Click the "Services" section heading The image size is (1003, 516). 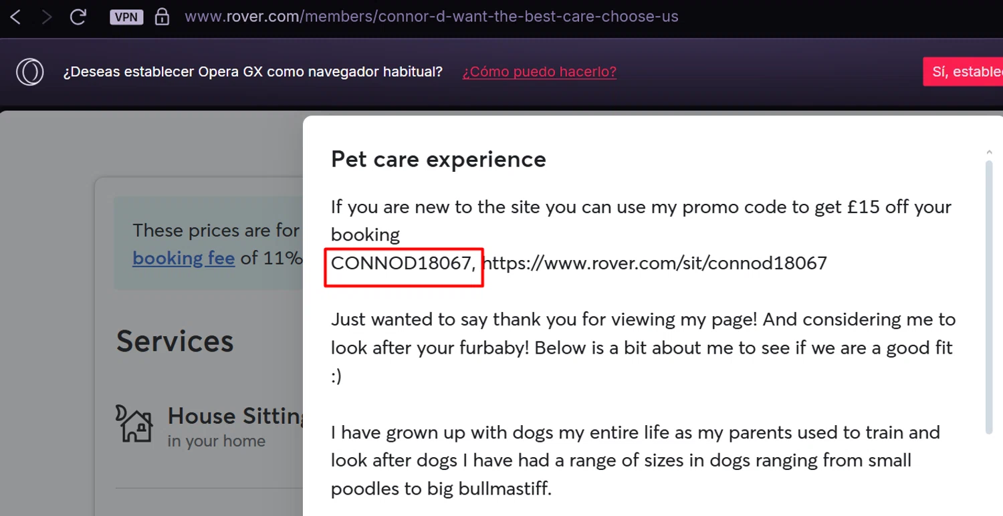coord(175,342)
